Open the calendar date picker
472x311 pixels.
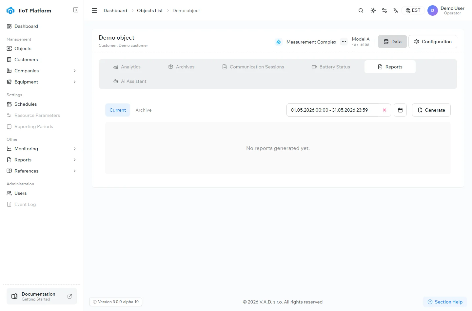coord(400,110)
